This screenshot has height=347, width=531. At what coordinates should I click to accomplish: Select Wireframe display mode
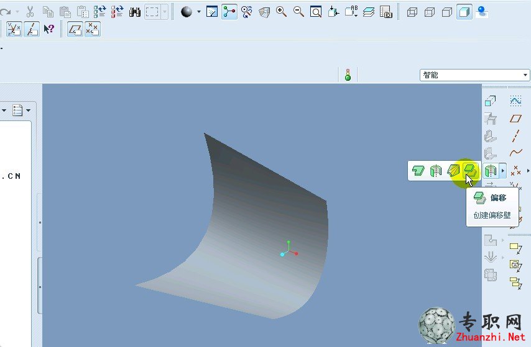(x=412, y=12)
